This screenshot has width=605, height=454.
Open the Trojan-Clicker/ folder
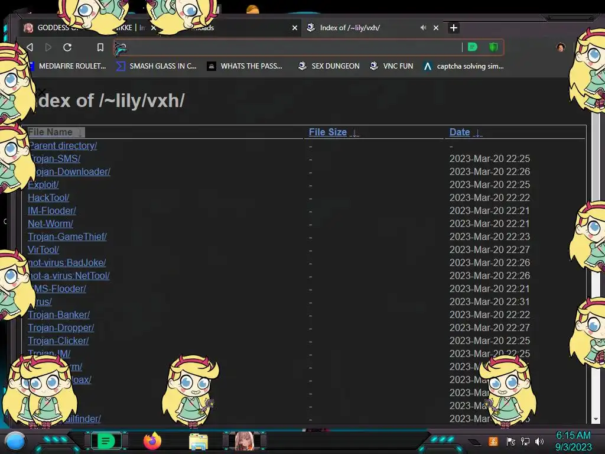(x=58, y=341)
